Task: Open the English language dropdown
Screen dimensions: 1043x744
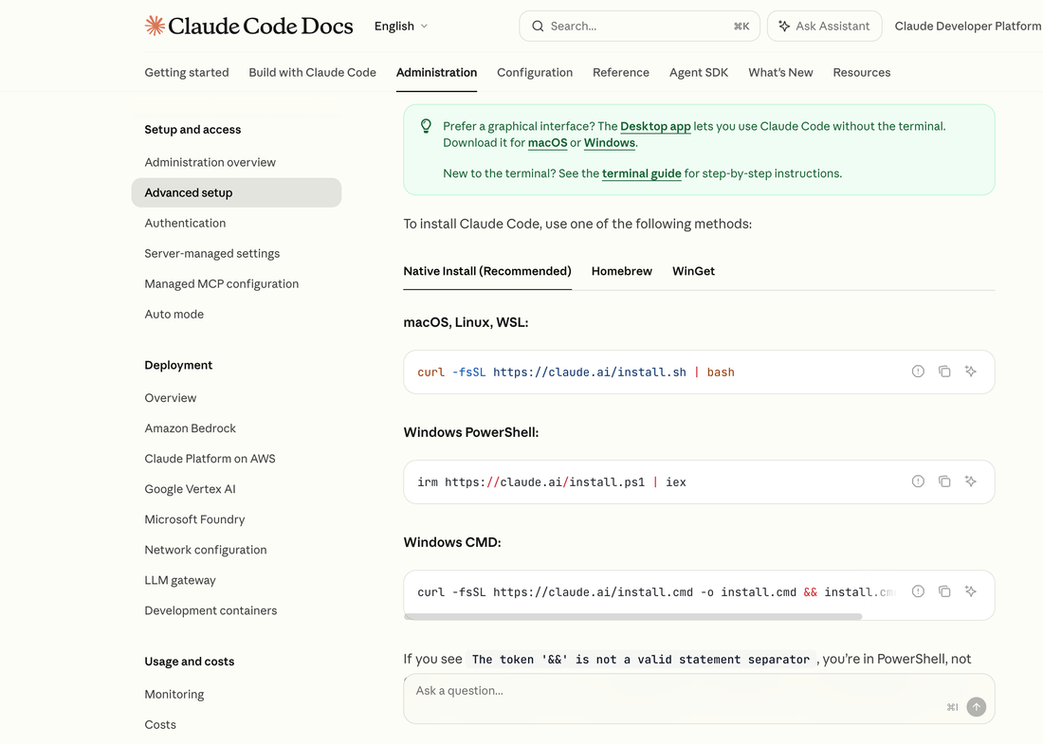Action: coord(401,26)
